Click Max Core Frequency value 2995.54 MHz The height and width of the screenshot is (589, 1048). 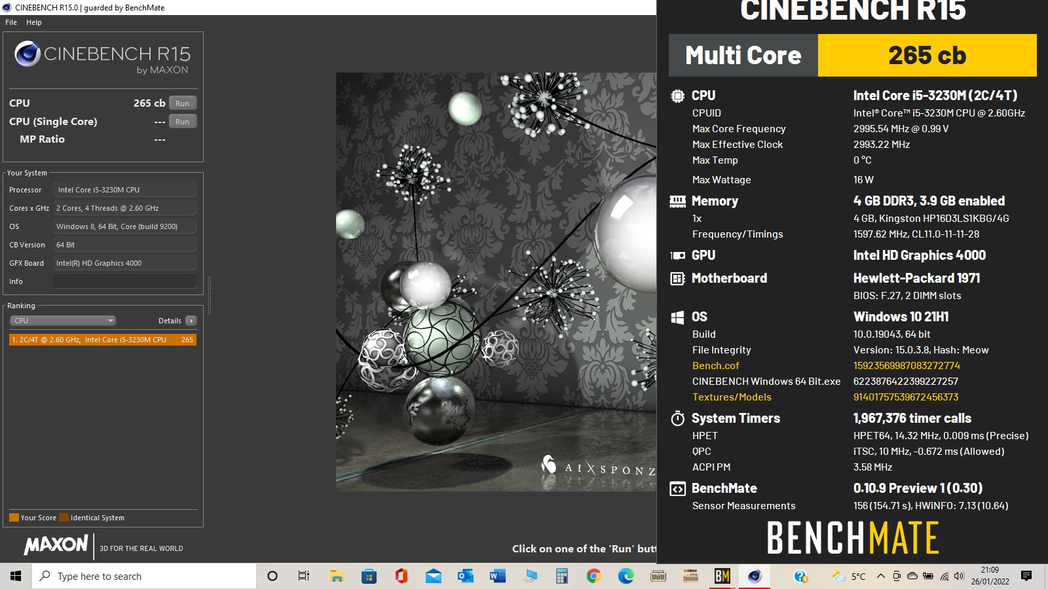tap(901, 129)
